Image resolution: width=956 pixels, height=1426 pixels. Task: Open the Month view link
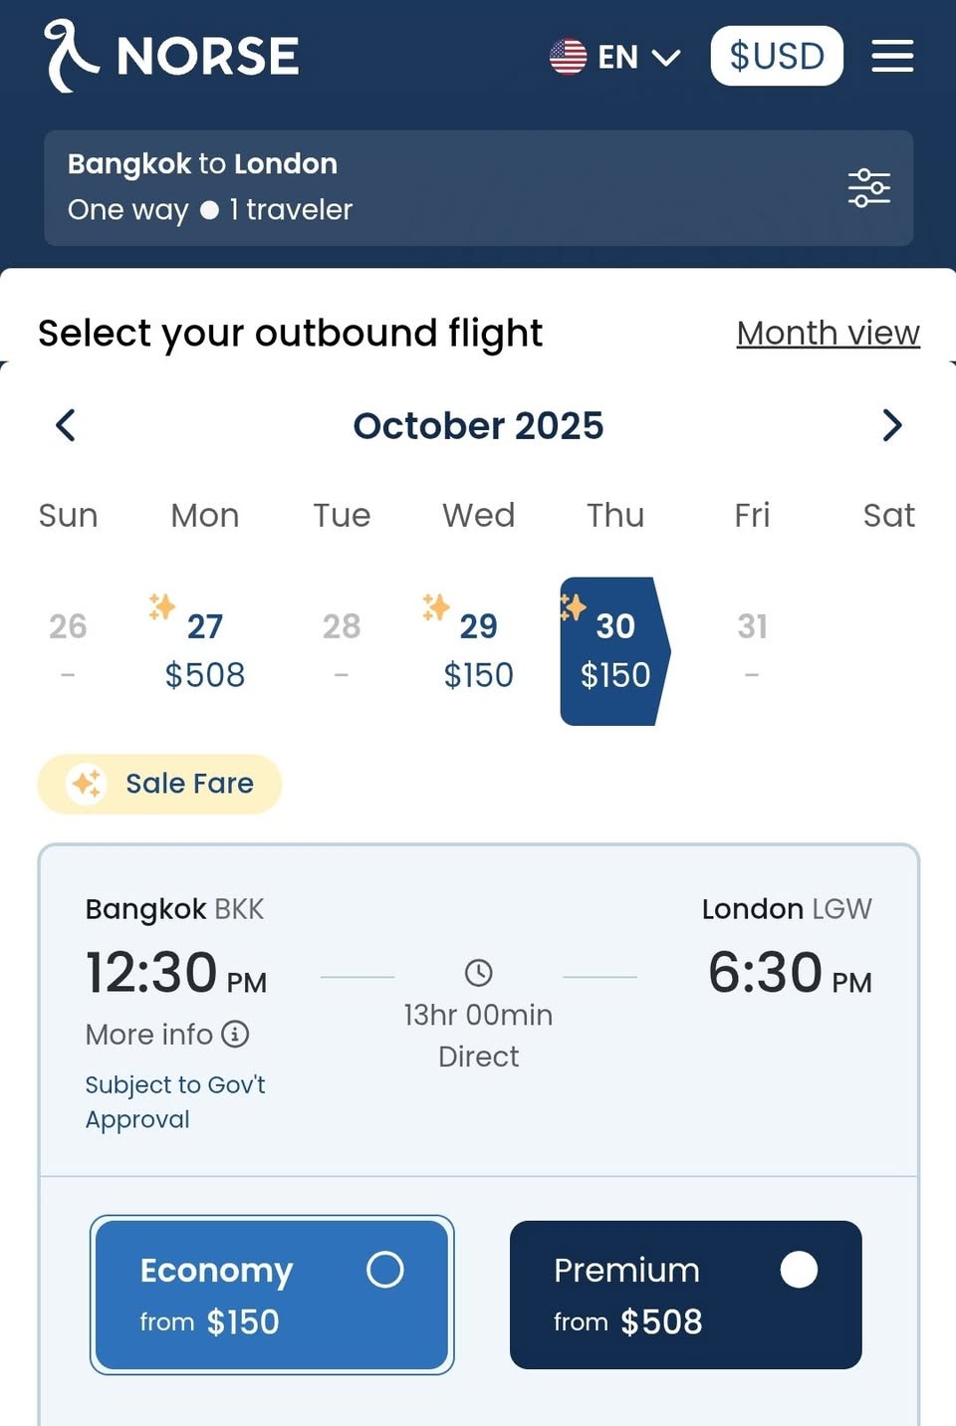[828, 333]
